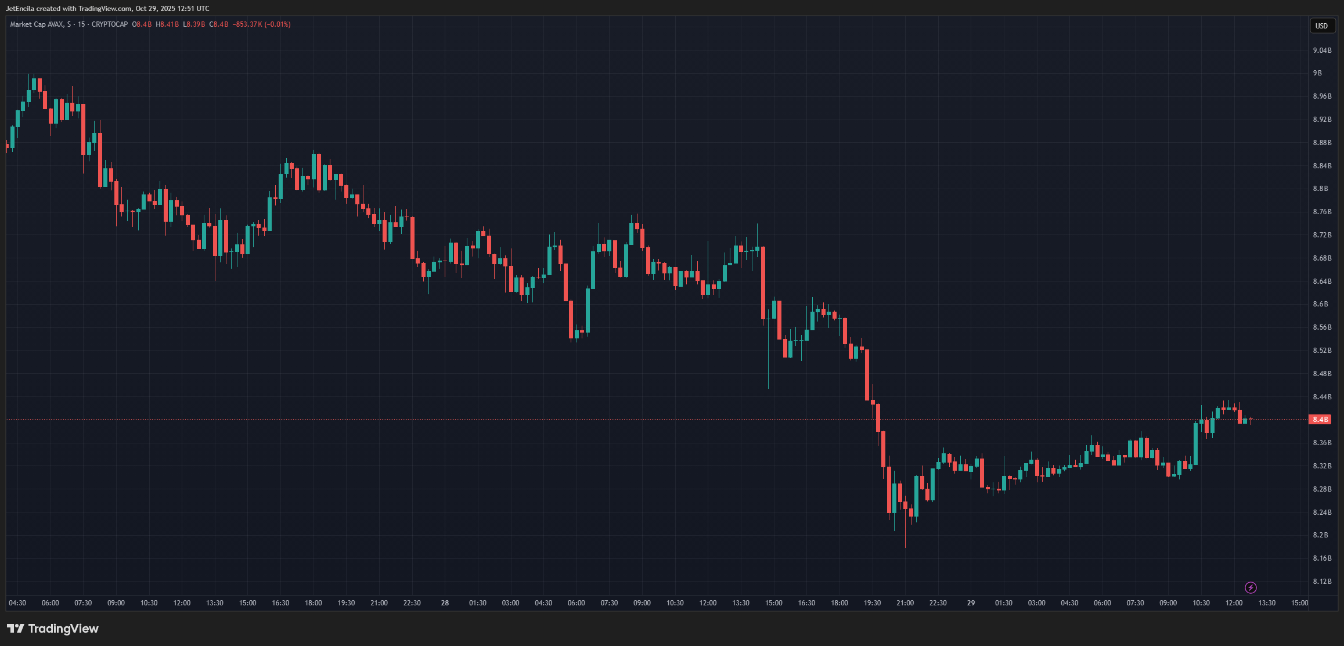Image resolution: width=1344 pixels, height=646 pixels.
Task: Click the 12:00 label near the latest candle
Action: click(1234, 603)
